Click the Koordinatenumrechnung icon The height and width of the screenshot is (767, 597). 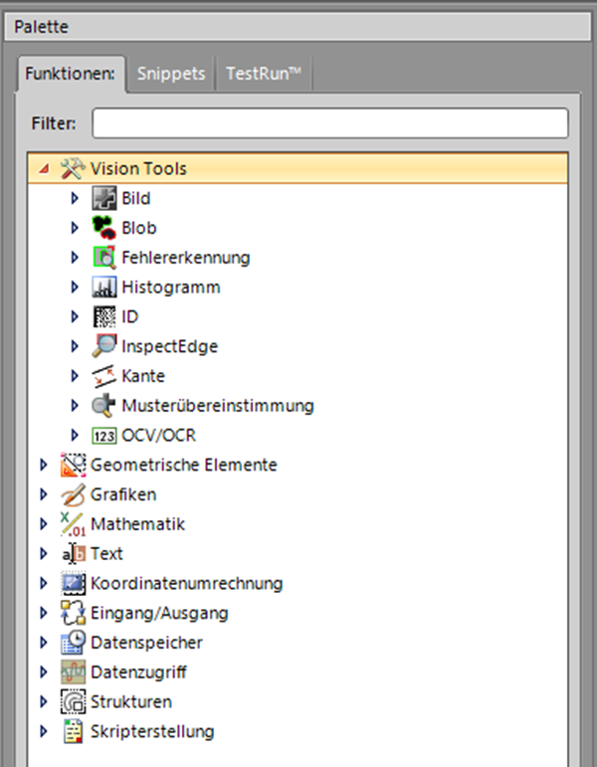pos(73,583)
